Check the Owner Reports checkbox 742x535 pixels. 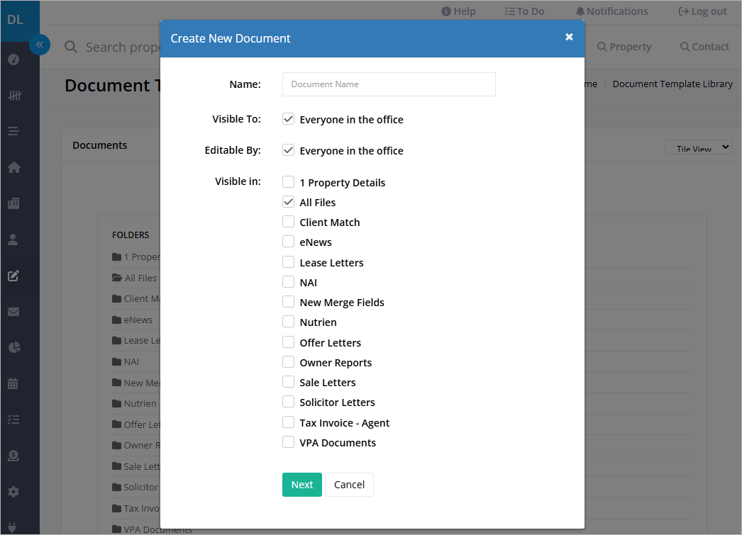click(288, 361)
